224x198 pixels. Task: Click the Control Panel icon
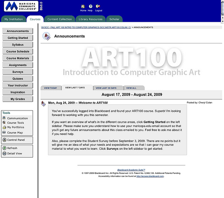[x=4, y=140]
